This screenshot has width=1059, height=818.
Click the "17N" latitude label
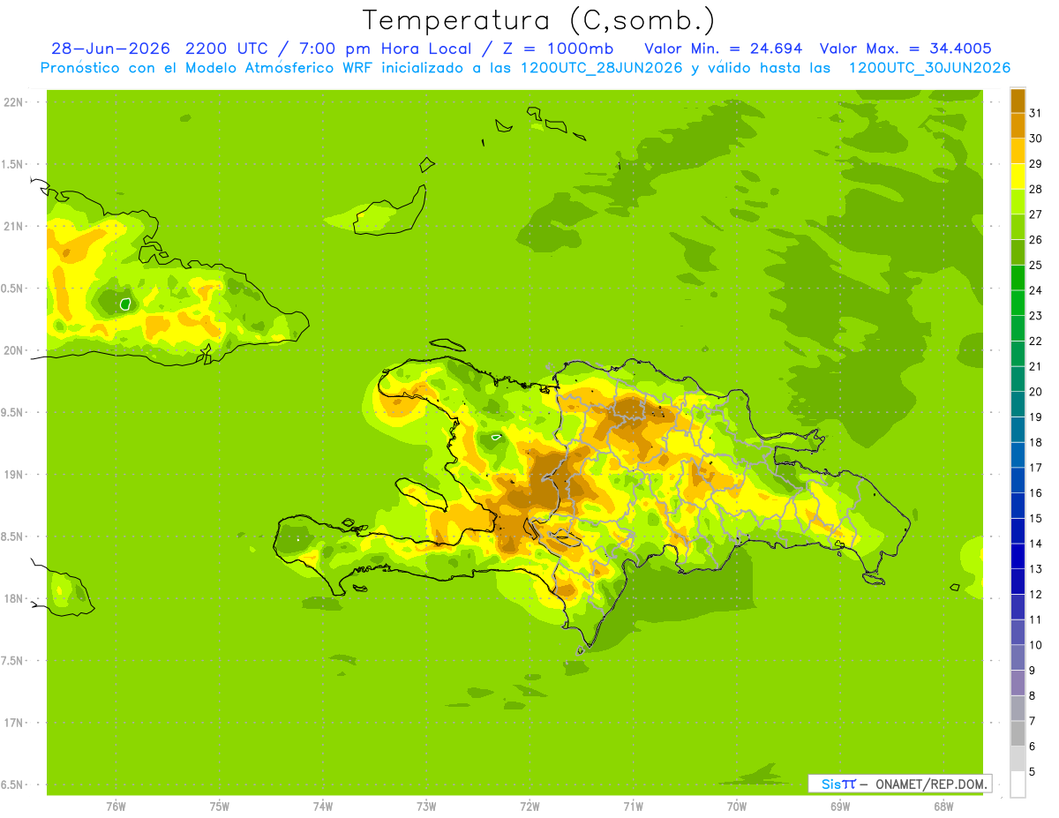click(13, 723)
